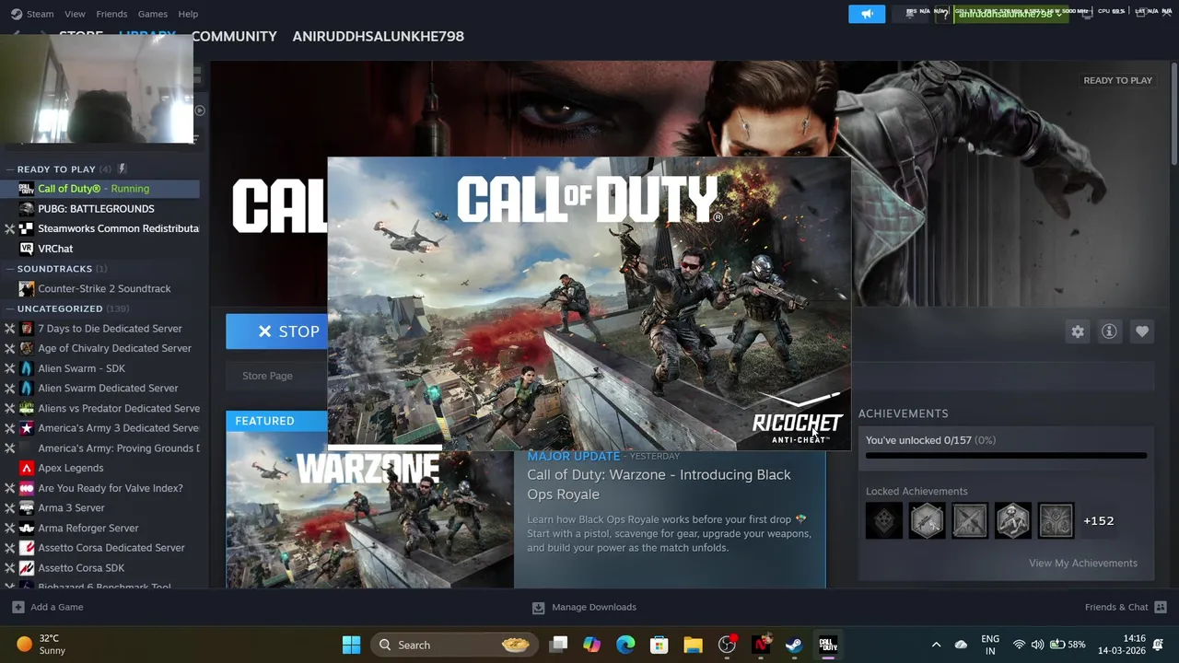This screenshot has height=663, width=1179.
Task: Open File Explorer from taskbar
Action: click(x=693, y=645)
